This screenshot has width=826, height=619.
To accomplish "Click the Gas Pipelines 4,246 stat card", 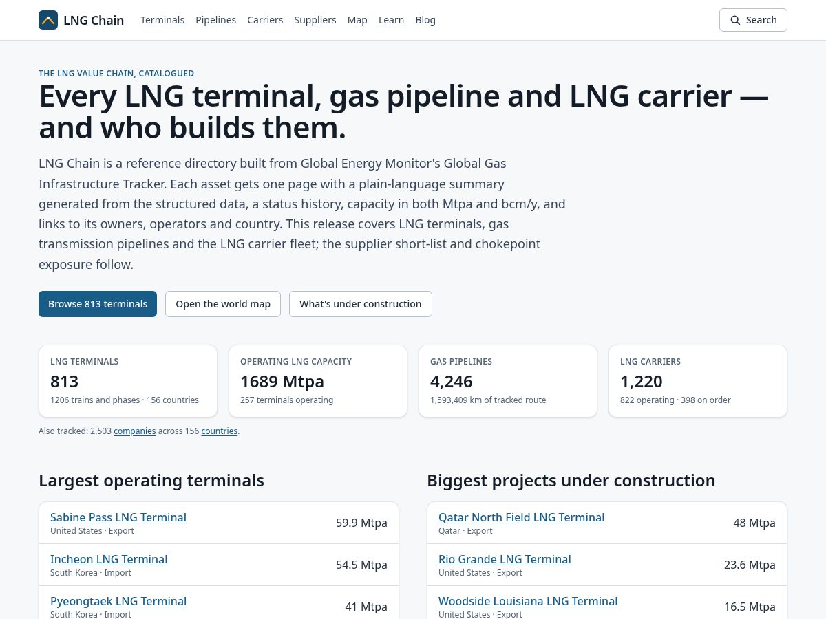I will (508, 381).
